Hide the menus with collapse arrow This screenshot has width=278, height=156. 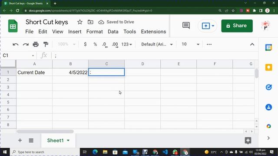pos(252,44)
